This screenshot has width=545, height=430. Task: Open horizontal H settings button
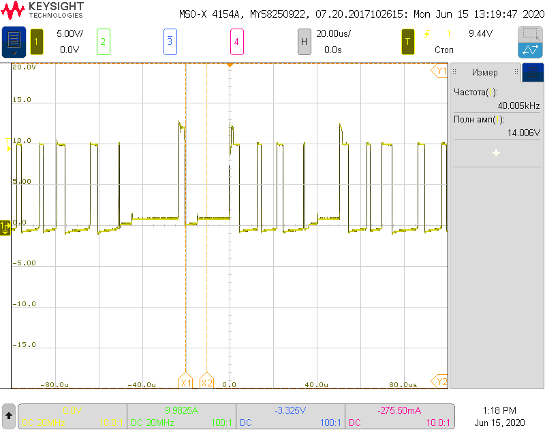pos(304,42)
